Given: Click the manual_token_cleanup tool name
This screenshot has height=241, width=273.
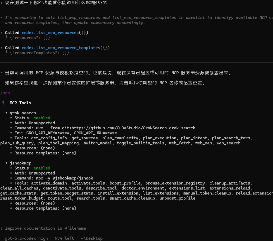Looking at the screenshot, I should (207, 193).
